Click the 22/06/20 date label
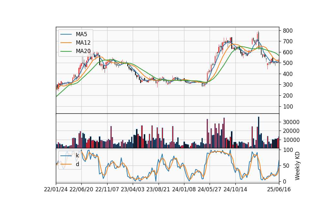The height and width of the screenshot is (223, 310). point(81,190)
